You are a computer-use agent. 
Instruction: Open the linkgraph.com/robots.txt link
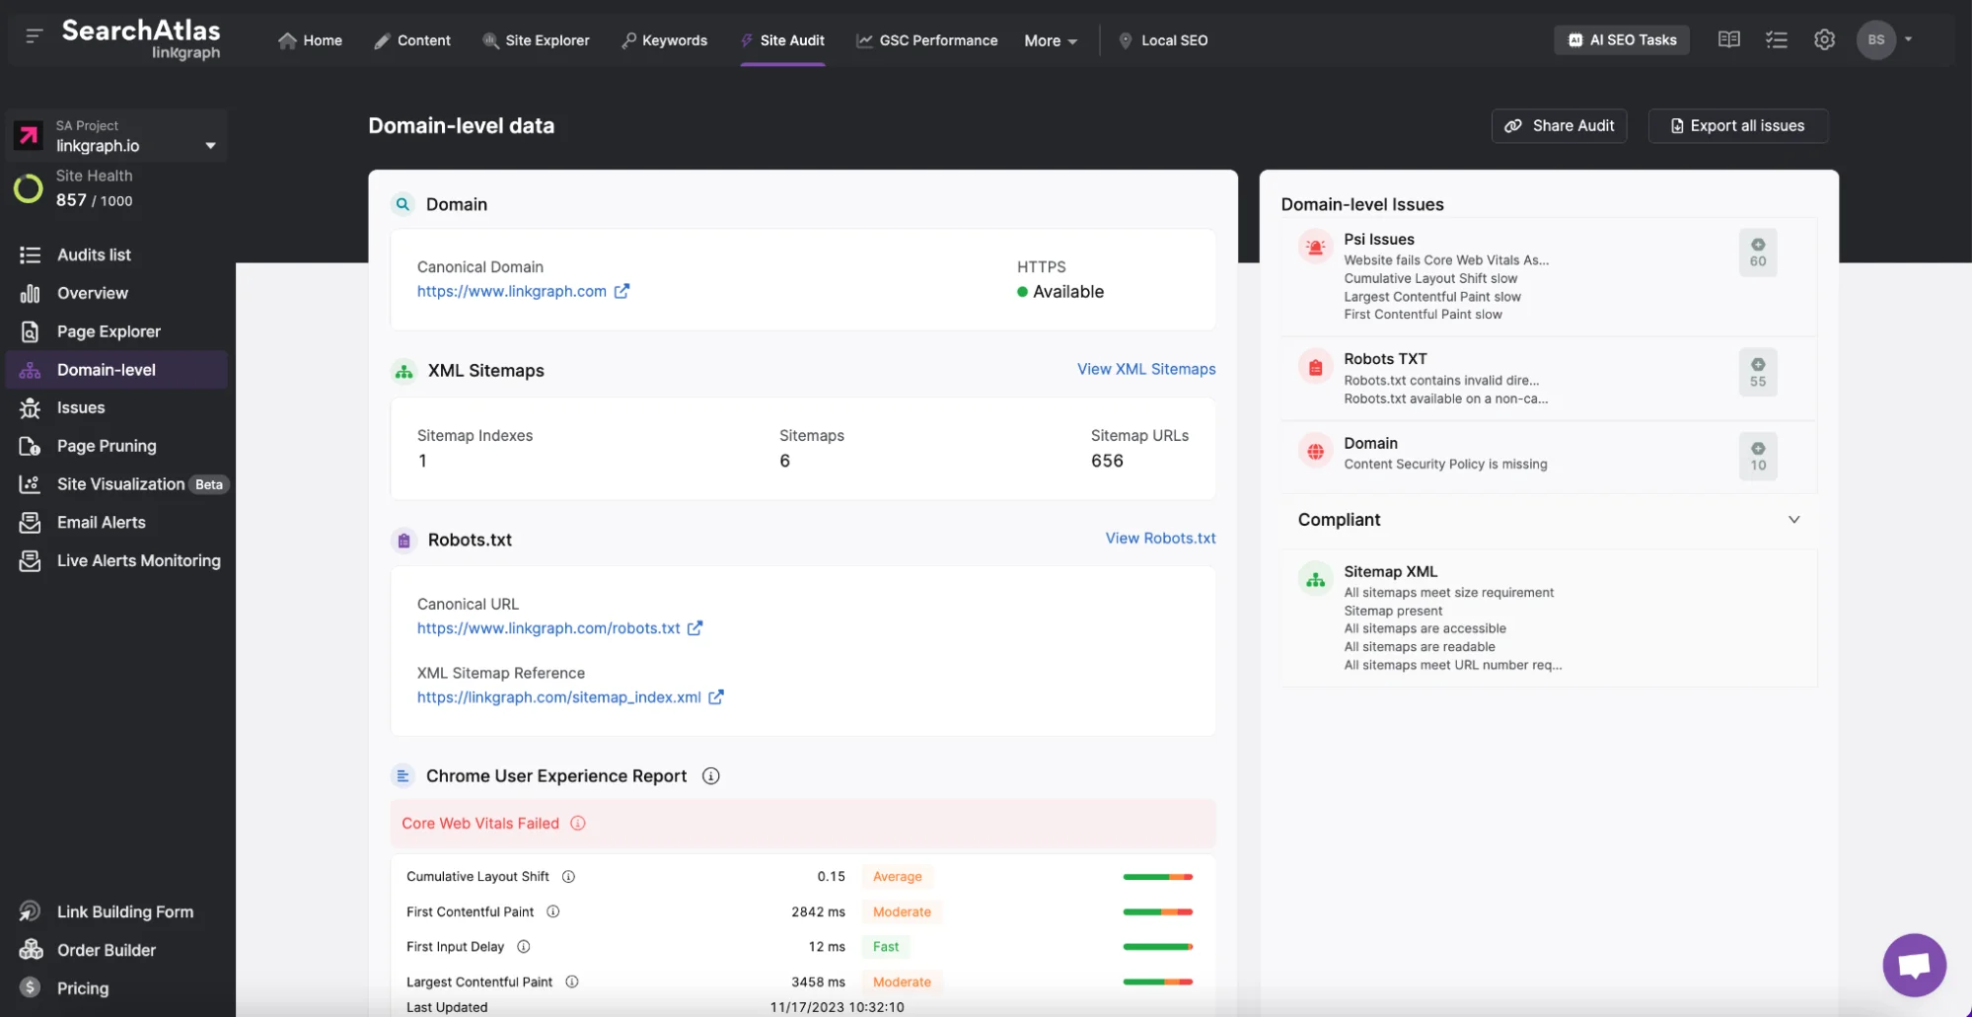click(548, 628)
